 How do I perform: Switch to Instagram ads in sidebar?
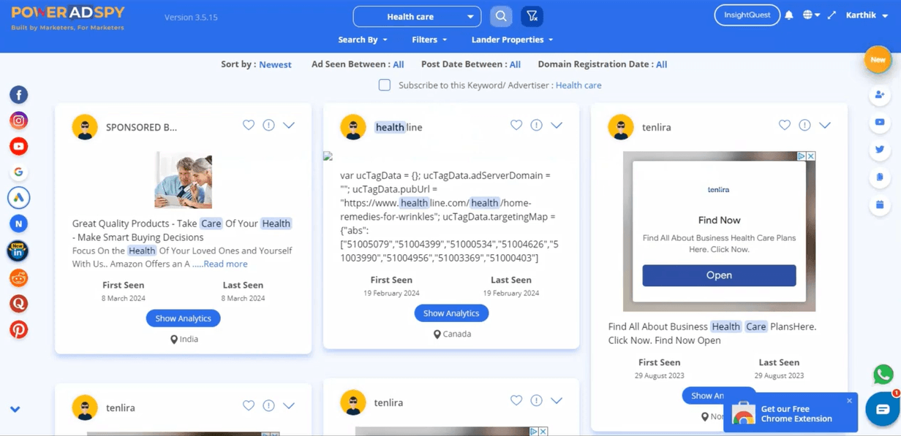pos(18,121)
